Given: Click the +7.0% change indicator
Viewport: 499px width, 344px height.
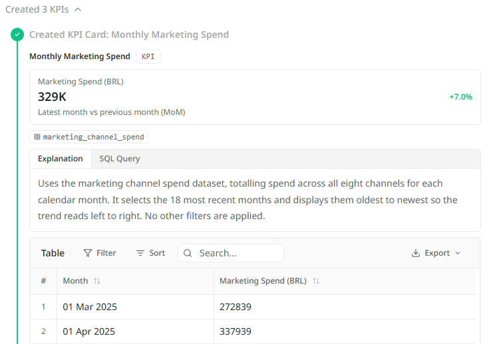Looking at the screenshot, I should pos(460,97).
